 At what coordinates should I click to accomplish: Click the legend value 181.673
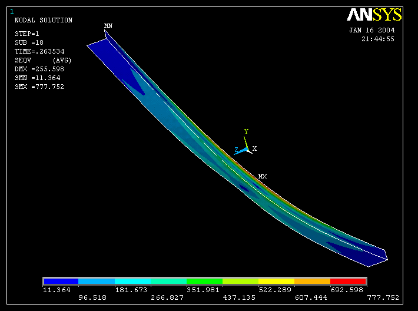coord(131,290)
